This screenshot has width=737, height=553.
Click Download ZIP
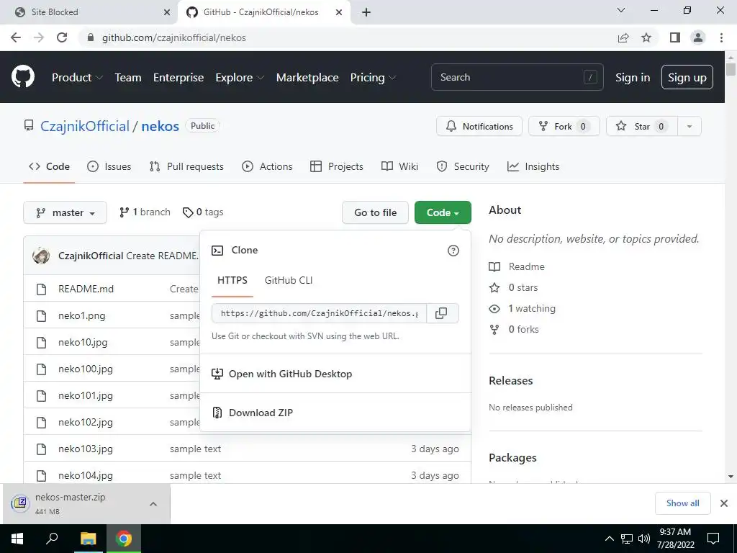[x=335, y=413]
